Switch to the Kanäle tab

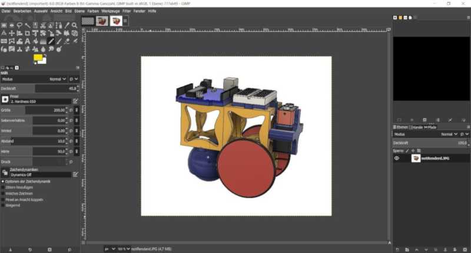tap(416, 127)
